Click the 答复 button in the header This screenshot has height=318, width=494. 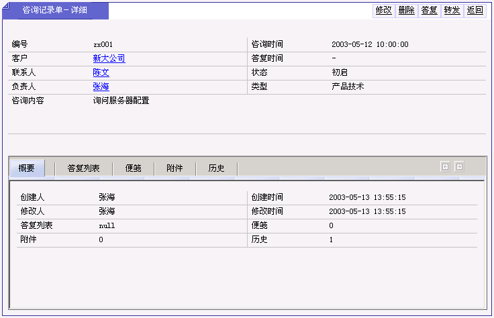pyautogui.click(x=429, y=10)
